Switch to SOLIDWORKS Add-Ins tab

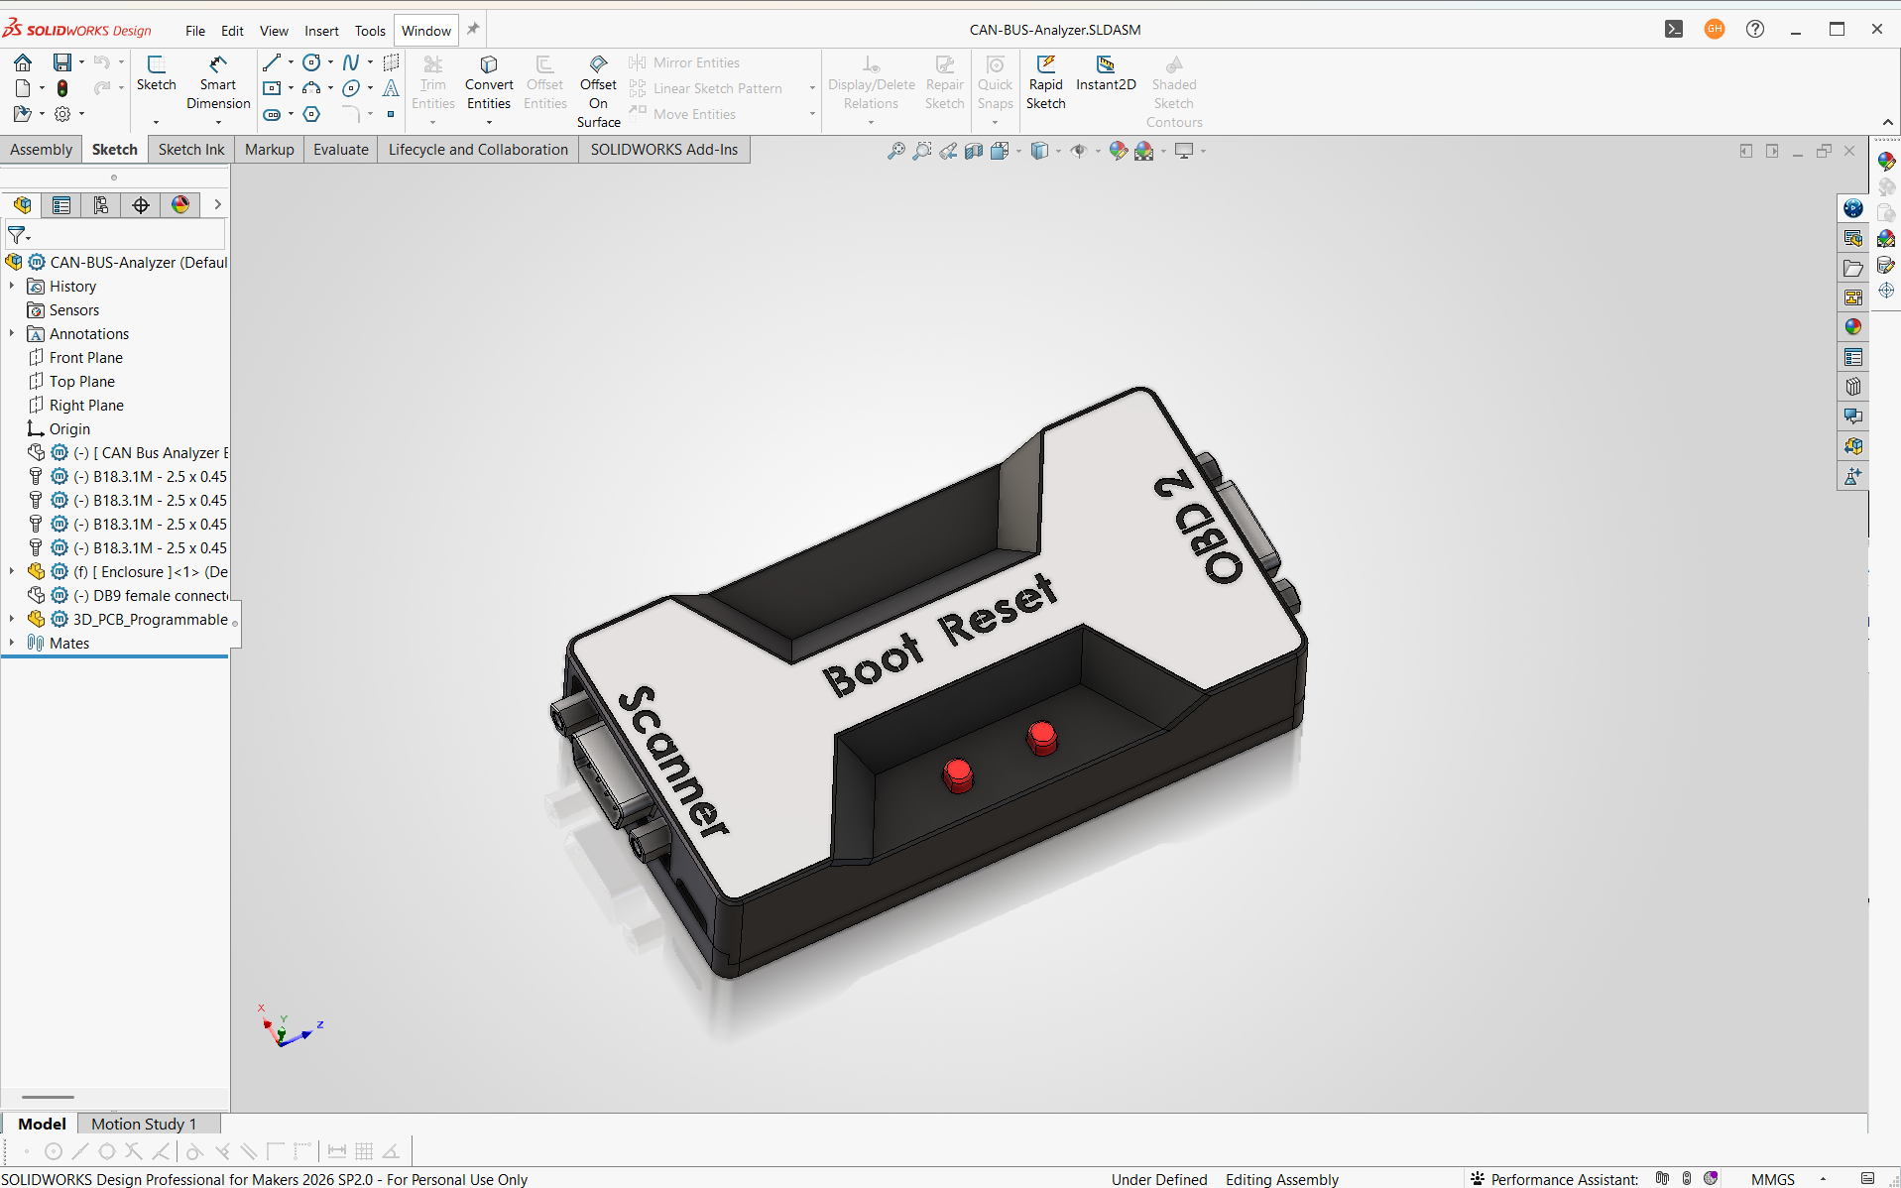point(664,150)
